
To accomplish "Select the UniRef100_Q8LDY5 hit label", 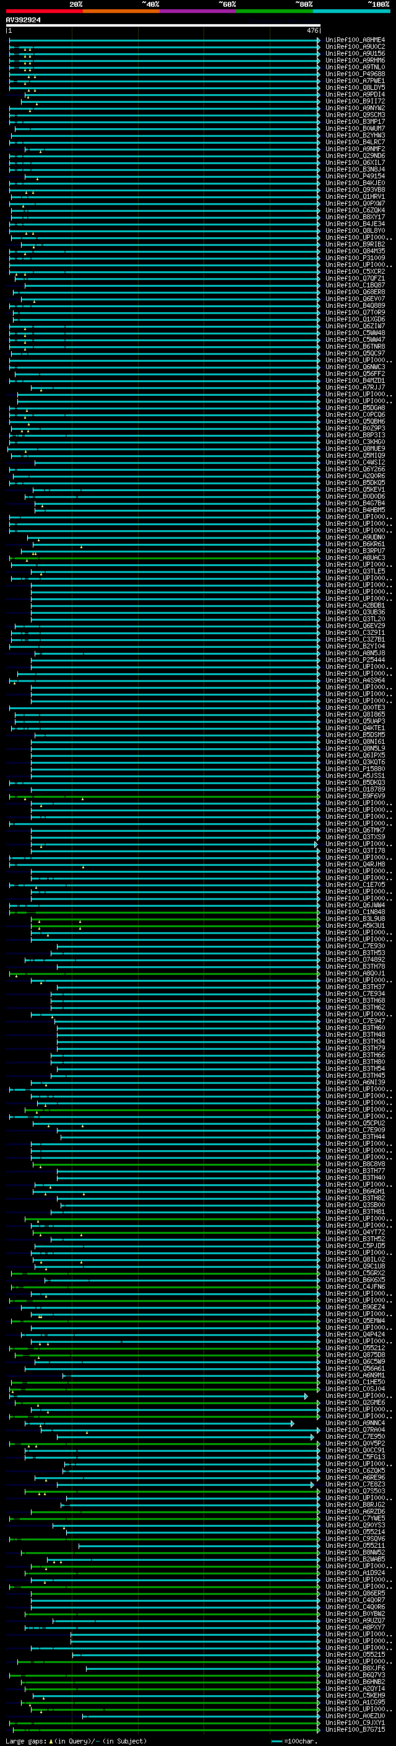I will (355, 87).
